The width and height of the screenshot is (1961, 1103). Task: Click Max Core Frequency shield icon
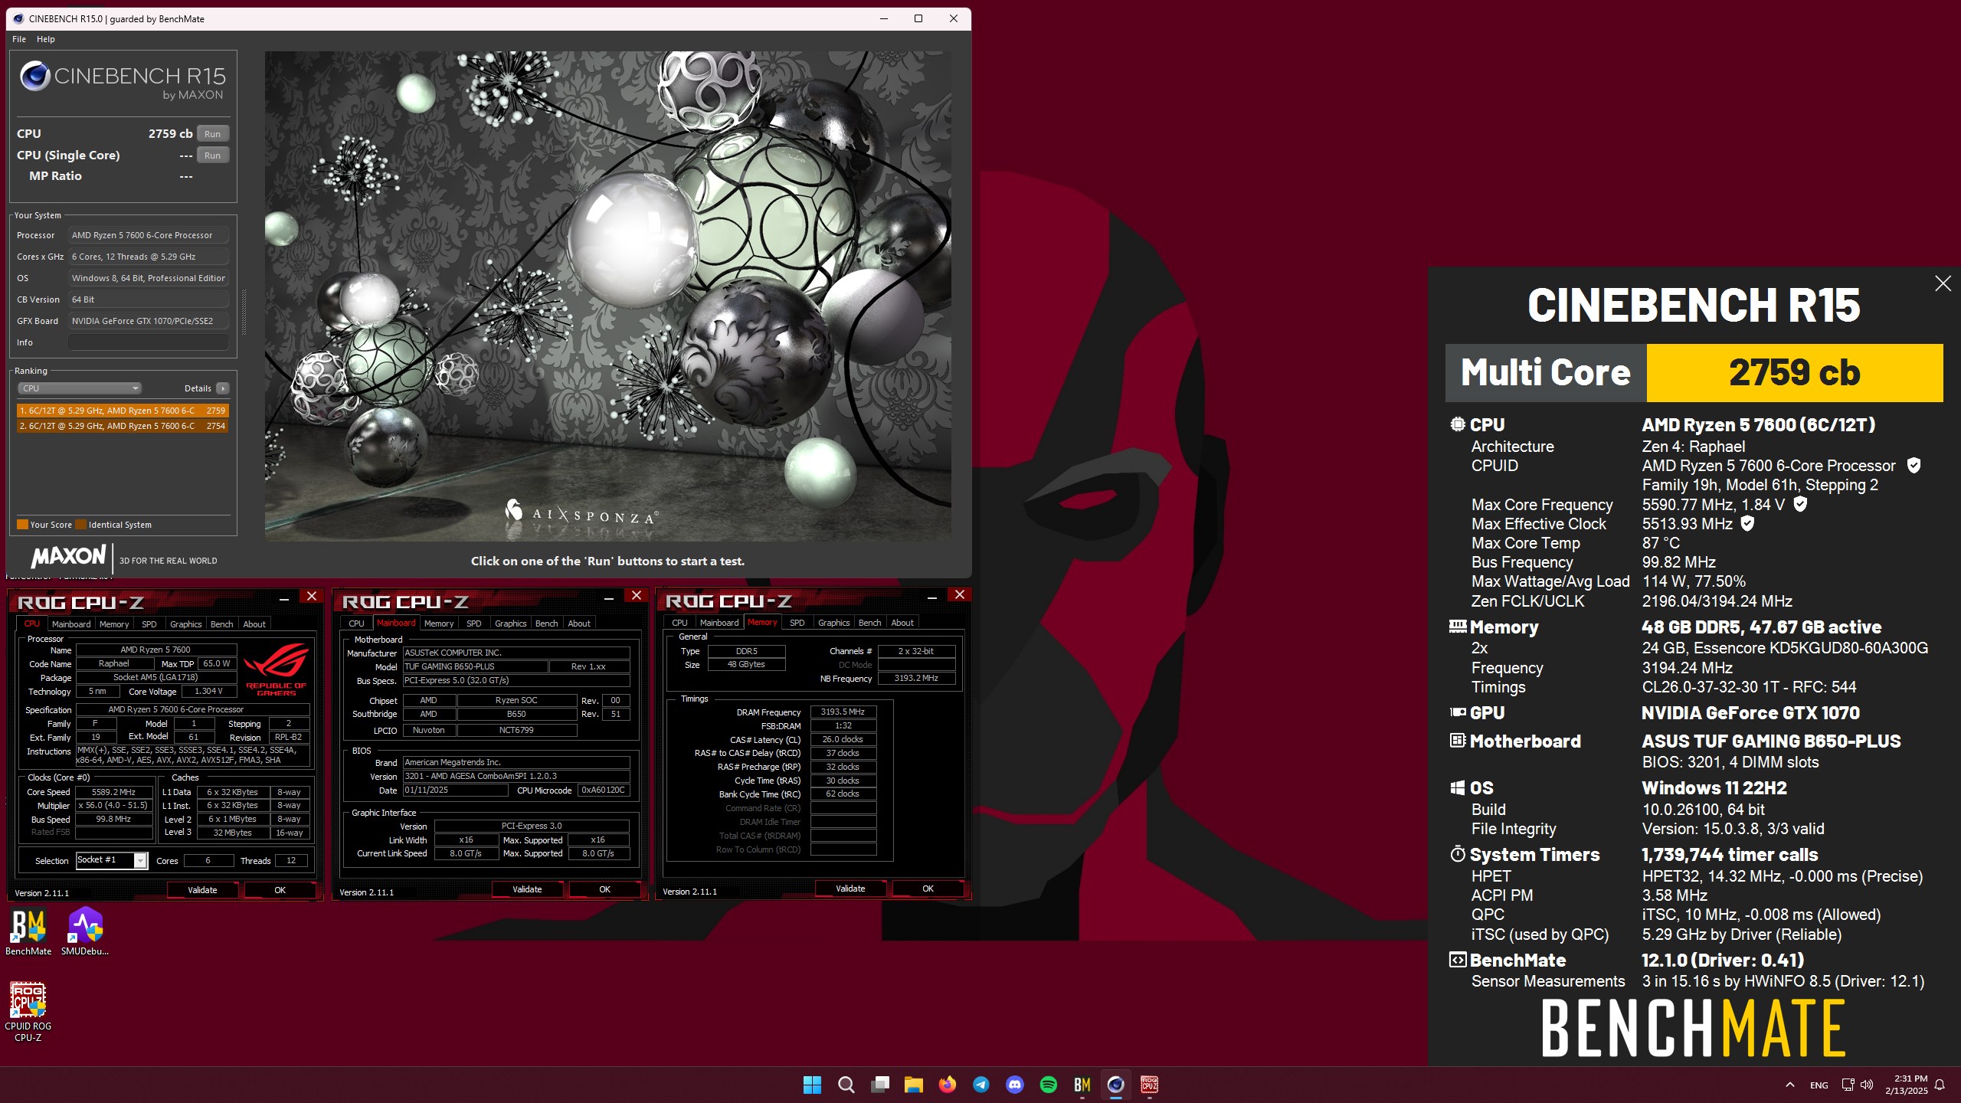(x=1800, y=504)
